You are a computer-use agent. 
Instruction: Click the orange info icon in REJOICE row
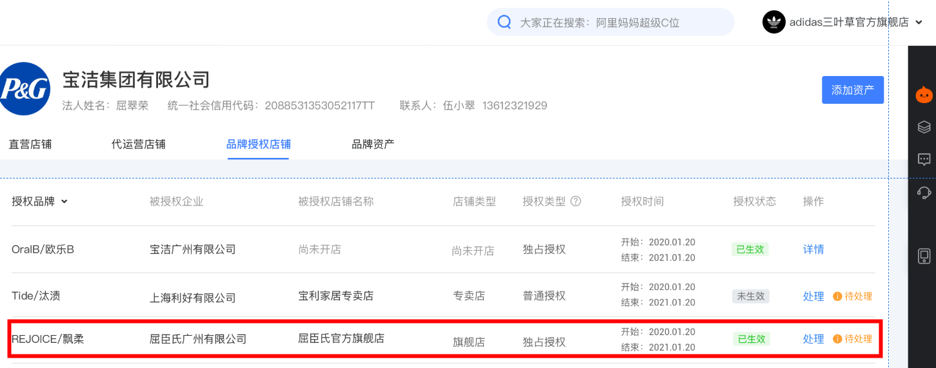tap(837, 339)
